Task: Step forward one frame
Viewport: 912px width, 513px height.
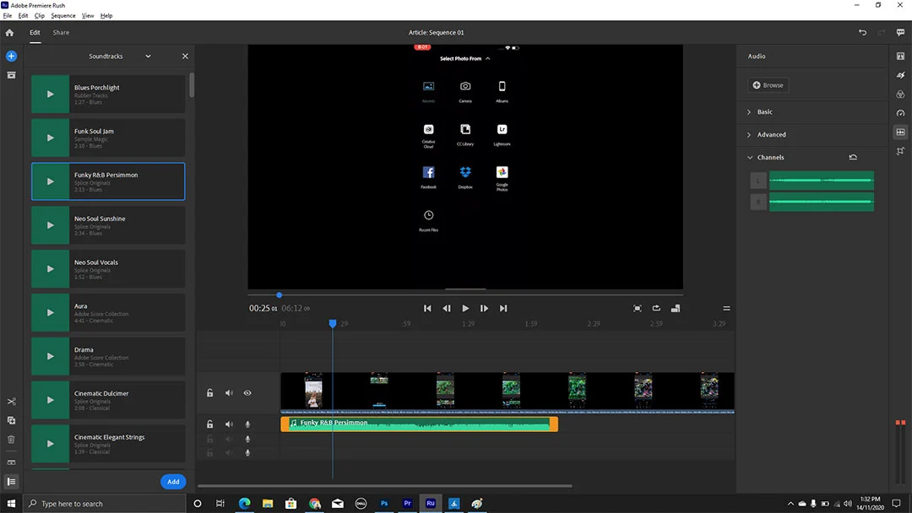Action: point(484,309)
